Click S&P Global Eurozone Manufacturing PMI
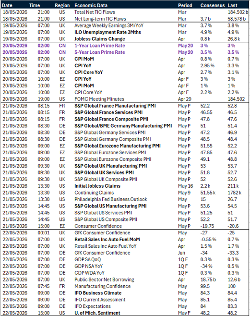250x316 pixels. [118, 146]
